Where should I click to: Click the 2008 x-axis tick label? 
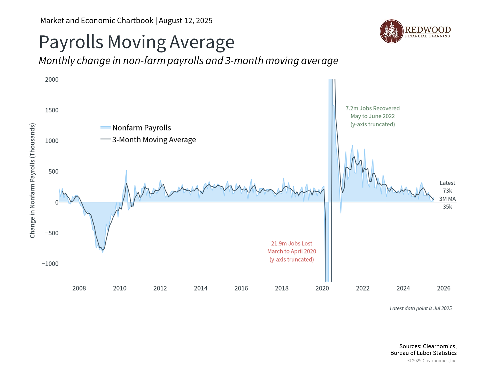(x=79, y=288)
